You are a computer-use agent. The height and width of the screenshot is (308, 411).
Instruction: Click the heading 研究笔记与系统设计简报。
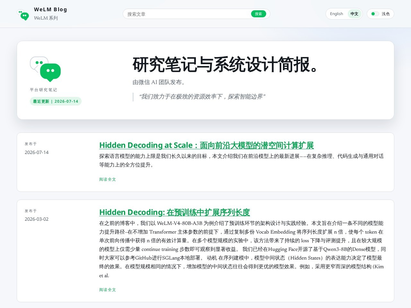[226, 65]
